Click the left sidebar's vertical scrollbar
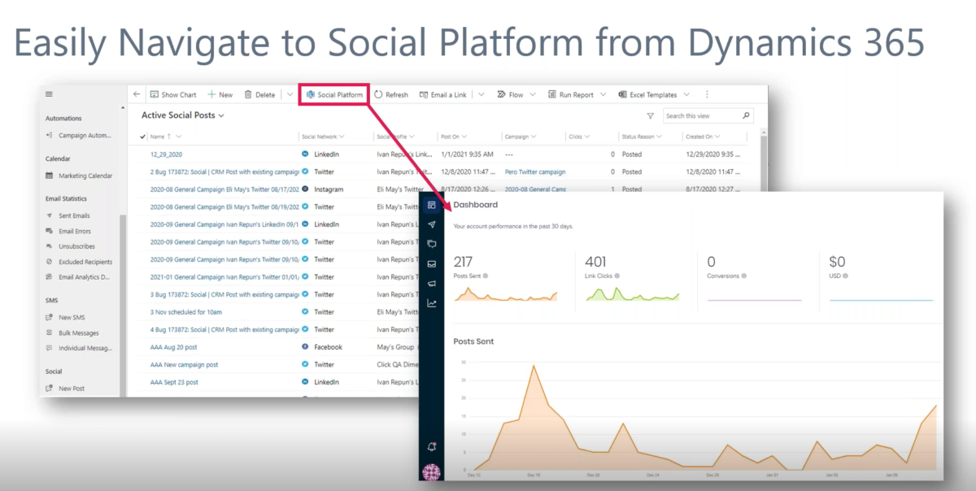Image resolution: width=976 pixels, height=491 pixels. point(123,305)
